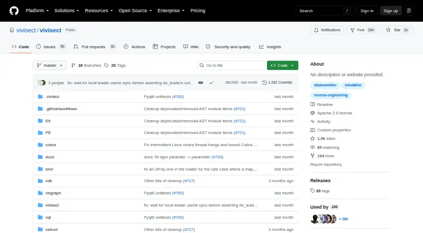Viewport: 423px width, 233px height.
Task: Click the visgraph folder icon
Action: pyautogui.click(x=40, y=193)
